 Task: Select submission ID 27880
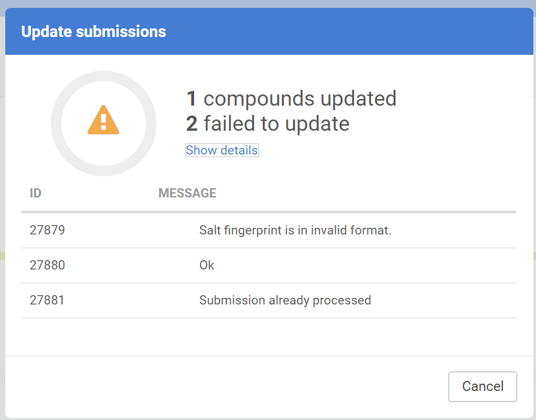[x=48, y=265]
